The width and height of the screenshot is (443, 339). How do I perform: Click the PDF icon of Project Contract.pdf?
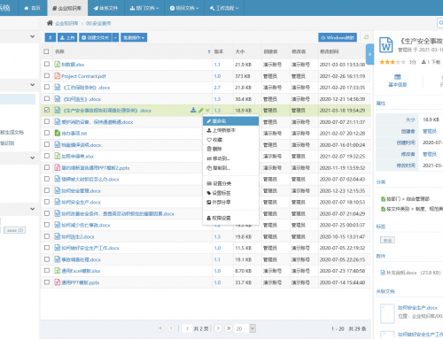click(x=58, y=76)
